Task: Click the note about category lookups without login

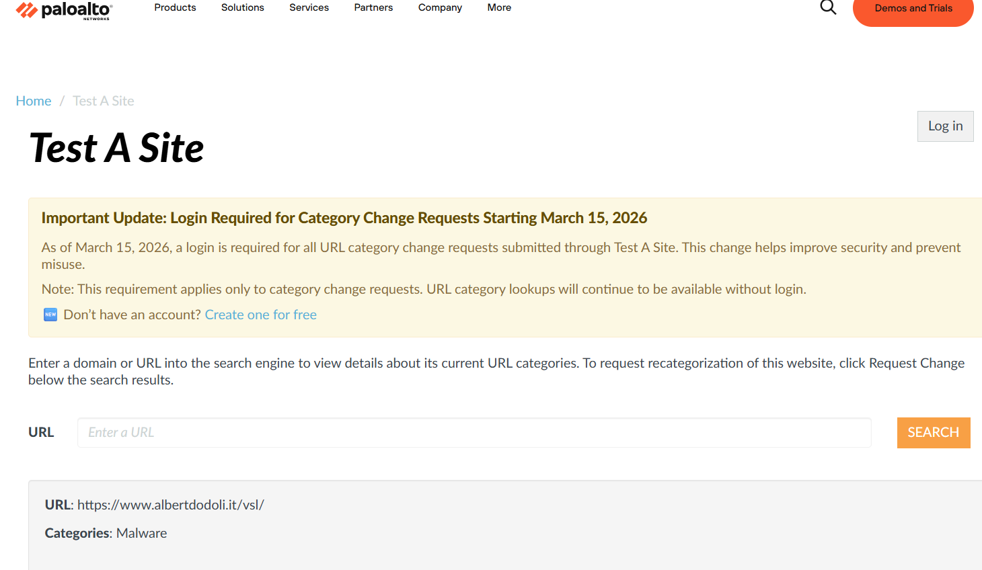Action: (x=424, y=289)
